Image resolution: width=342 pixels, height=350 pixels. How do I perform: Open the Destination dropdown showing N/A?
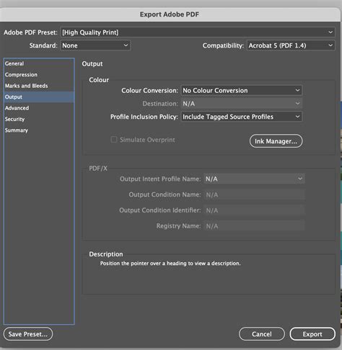tap(241, 104)
